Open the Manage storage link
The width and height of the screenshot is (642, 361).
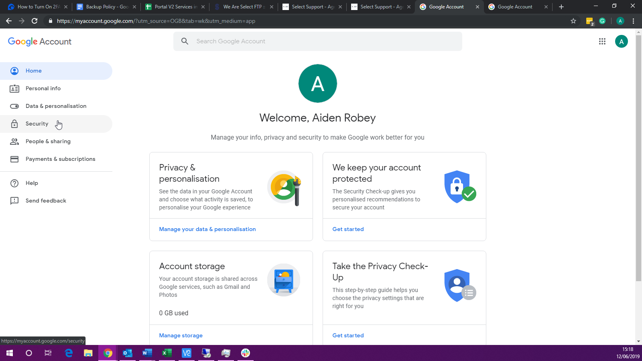pos(181,336)
